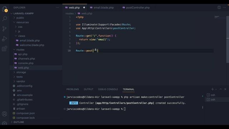This screenshot has width=229, height=129.
Task: Click the 'use App\Http\Controllers\postController' line
Action: 106,28
